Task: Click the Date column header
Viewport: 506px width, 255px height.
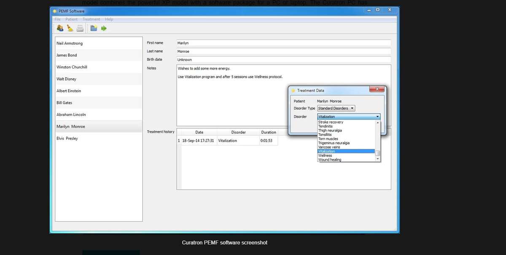Action: [199, 132]
